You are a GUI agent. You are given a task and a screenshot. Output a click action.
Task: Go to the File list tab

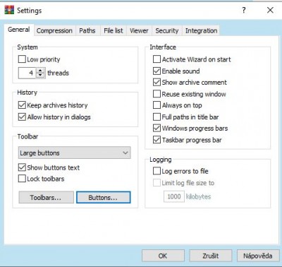(x=114, y=30)
